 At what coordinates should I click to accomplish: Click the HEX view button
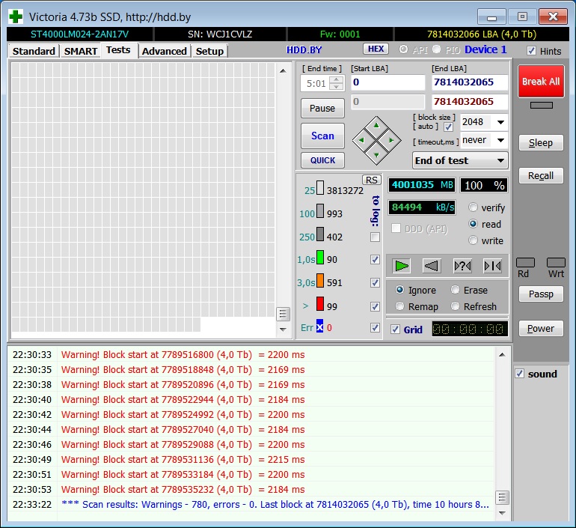pyautogui.click(x=376, y=49)
